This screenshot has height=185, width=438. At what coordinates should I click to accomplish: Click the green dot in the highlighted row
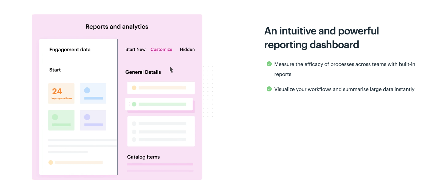tap(134, 104)
